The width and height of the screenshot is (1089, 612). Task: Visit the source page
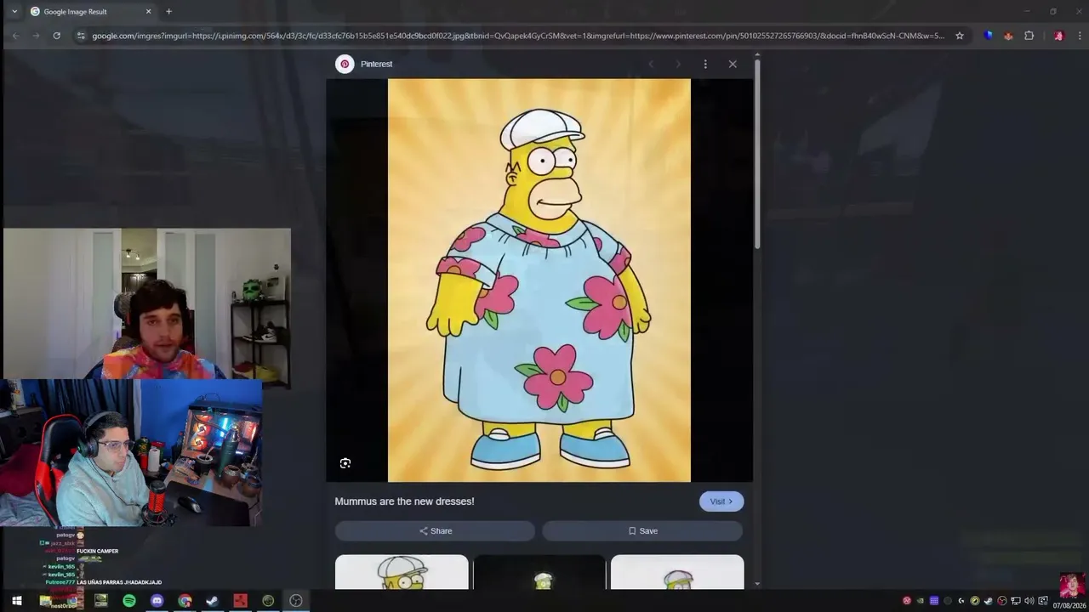coord(721,501)
